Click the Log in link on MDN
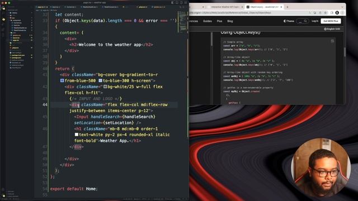The height and width of the screenshot is (201, 358). (x=315, y=21)
